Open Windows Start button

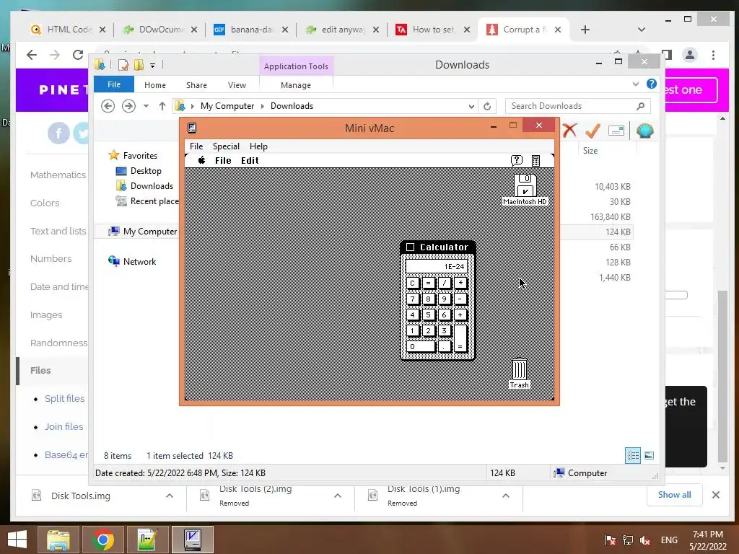pyautogui.click(x=17, y=540)
